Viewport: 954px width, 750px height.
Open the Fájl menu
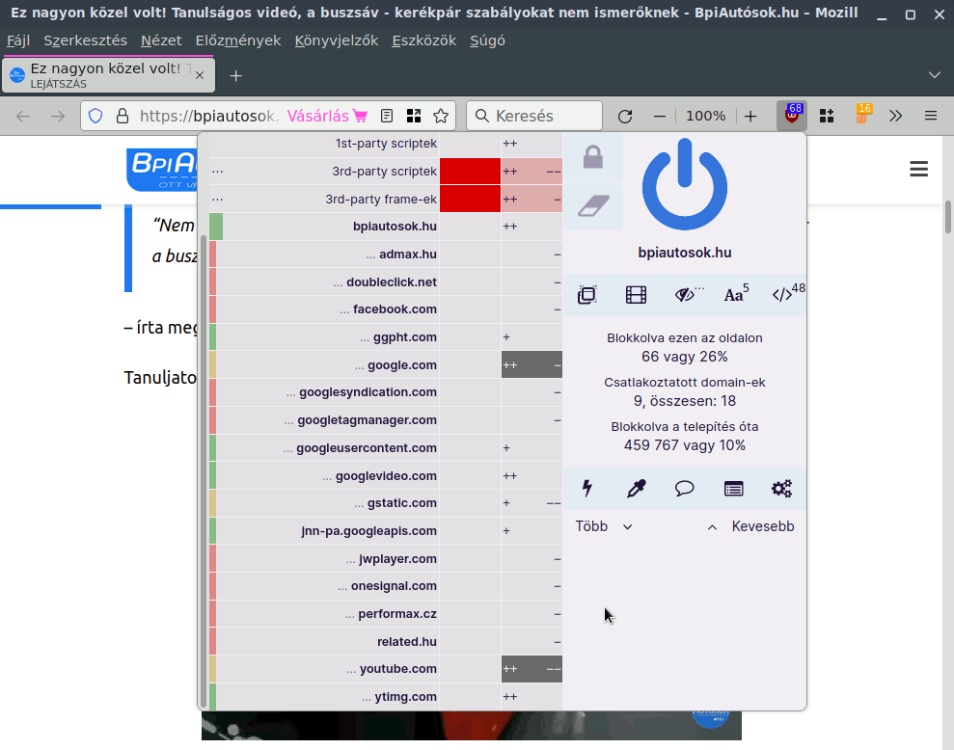tap(18, 40)
